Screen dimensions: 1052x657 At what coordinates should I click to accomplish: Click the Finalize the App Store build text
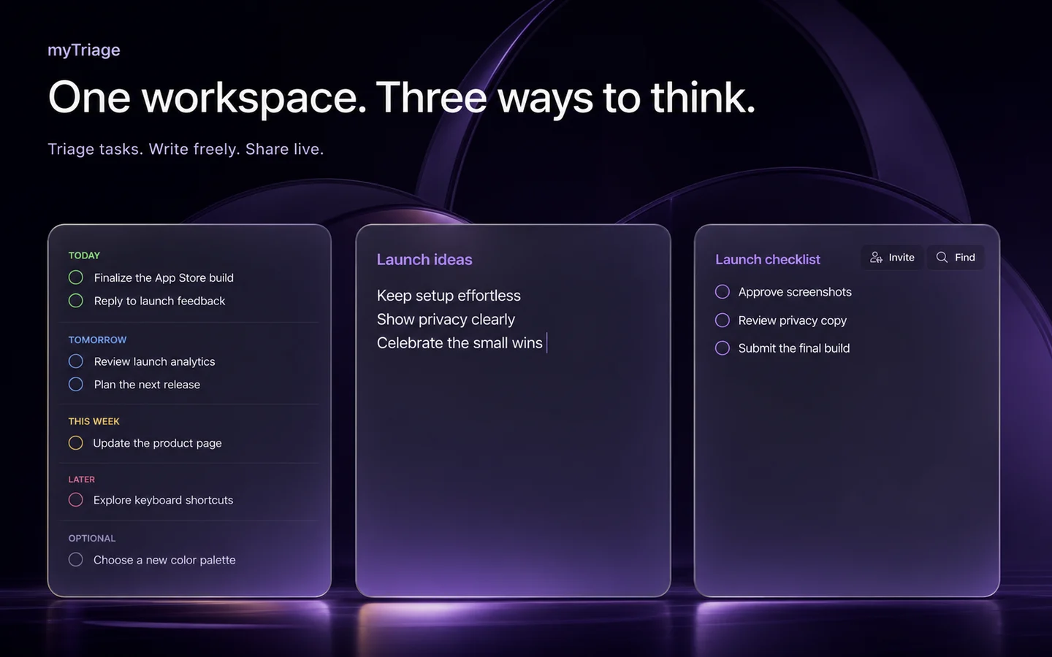point(164,278)
